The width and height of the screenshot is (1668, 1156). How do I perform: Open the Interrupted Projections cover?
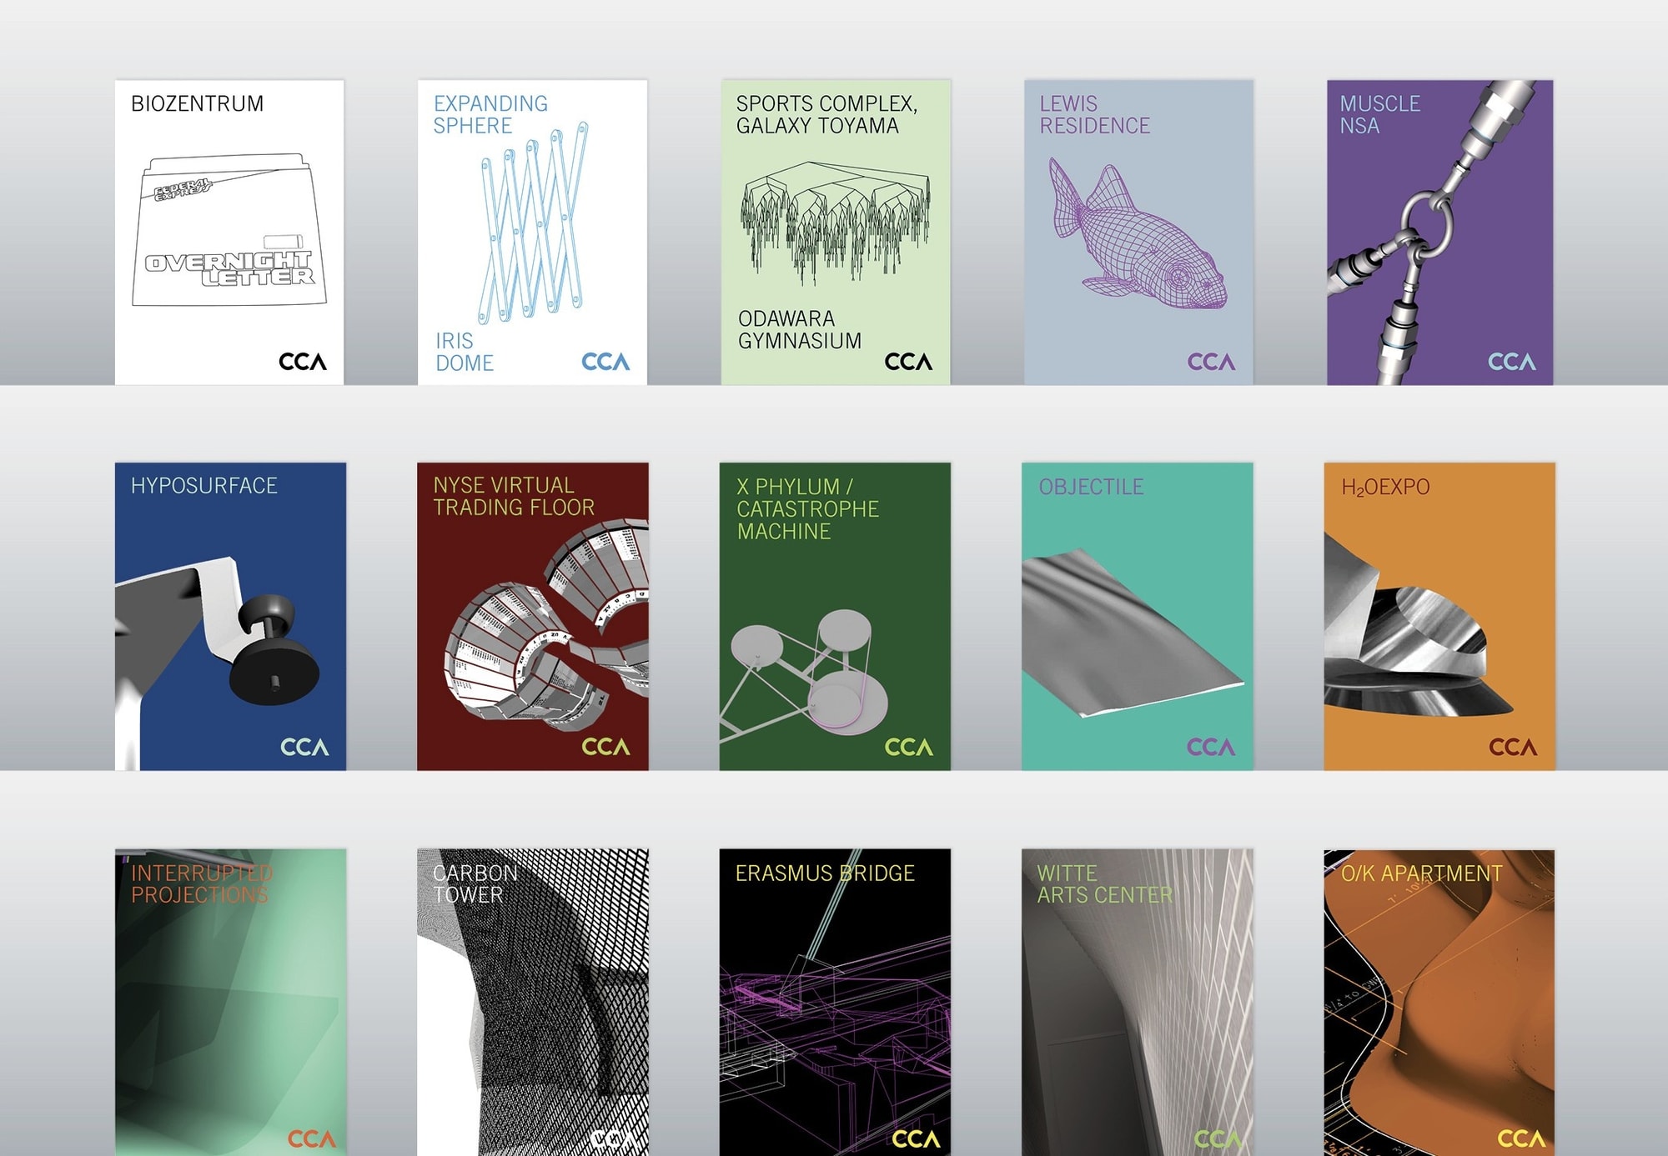230,1003
